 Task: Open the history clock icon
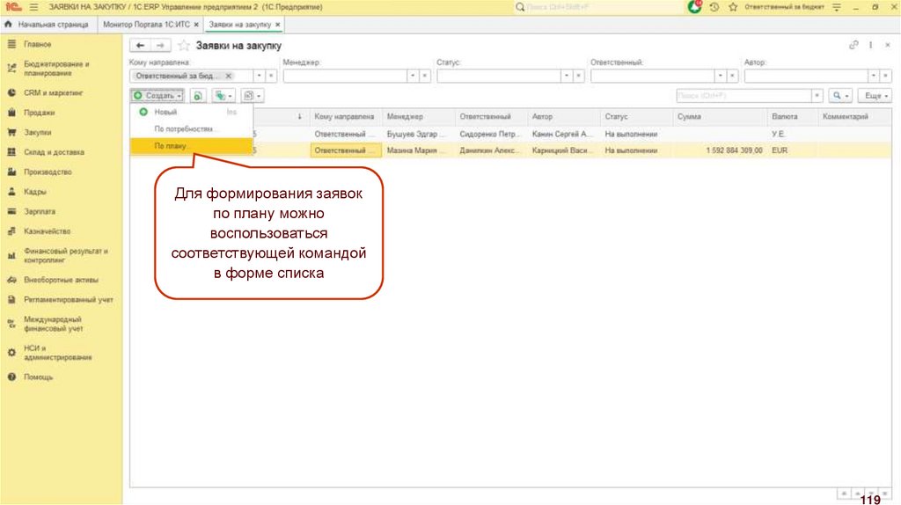point(714,7)
